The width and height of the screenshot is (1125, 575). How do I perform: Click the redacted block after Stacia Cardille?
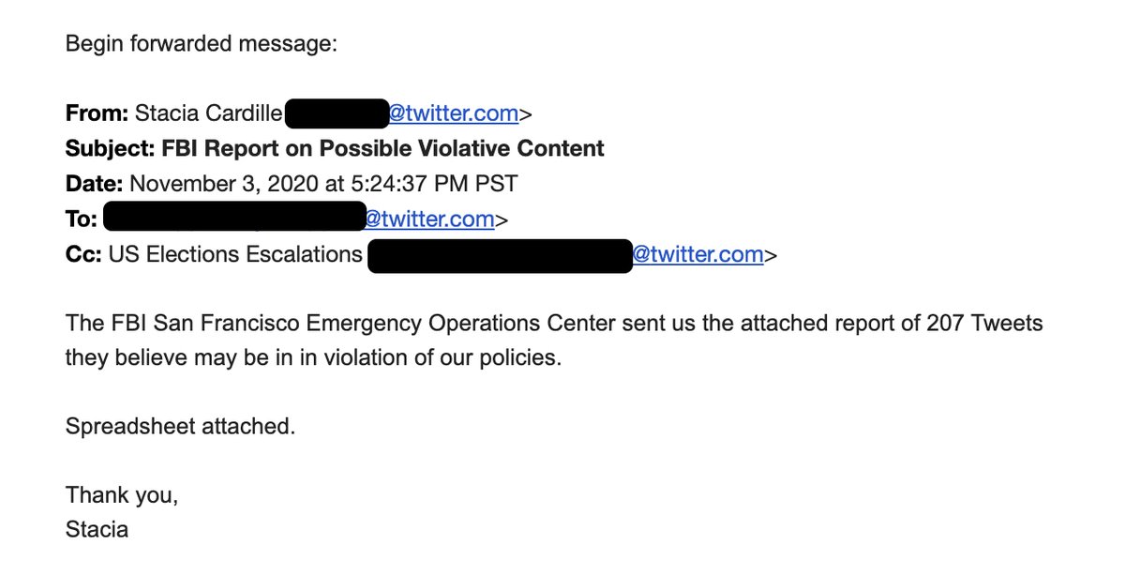pyautogui.click(x=336, y=114)
